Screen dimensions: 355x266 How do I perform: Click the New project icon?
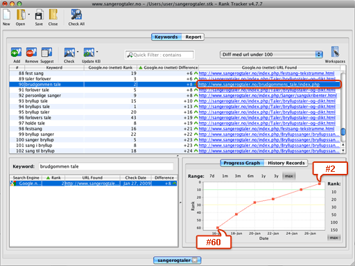(6, 15)
